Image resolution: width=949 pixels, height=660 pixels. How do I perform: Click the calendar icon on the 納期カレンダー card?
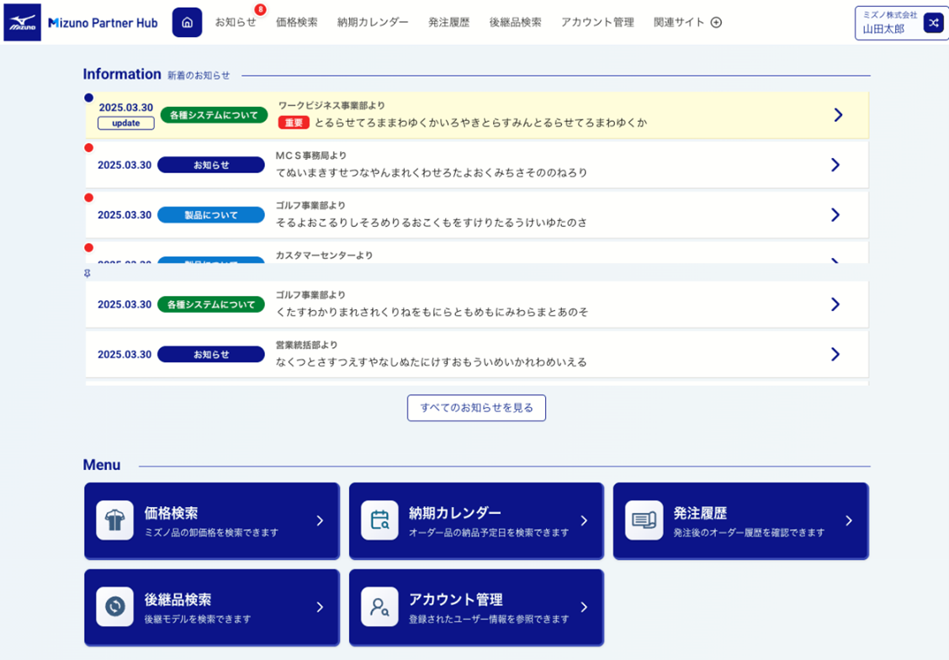[379, 521]
